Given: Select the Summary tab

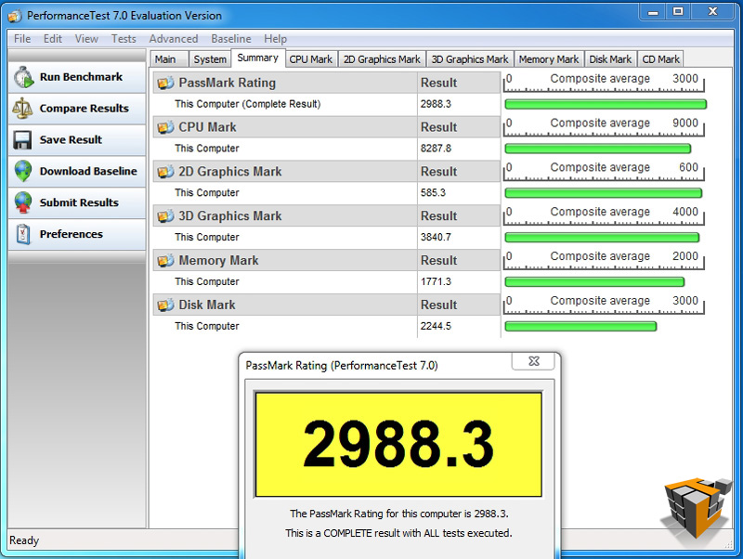Looking at the screenshot, I should point(258,58).
